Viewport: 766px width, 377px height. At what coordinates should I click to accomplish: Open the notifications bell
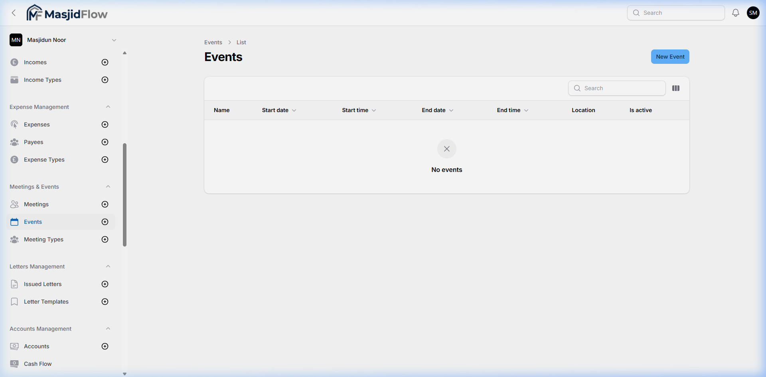[735, 12]
